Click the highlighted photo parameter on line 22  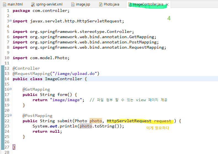(x=96, y=121)
